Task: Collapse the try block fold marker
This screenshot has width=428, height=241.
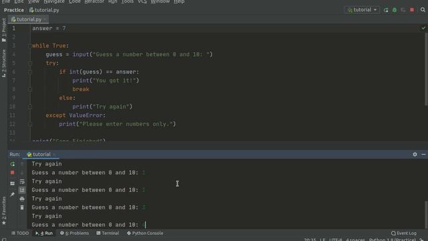Action: tap(30, 63)
